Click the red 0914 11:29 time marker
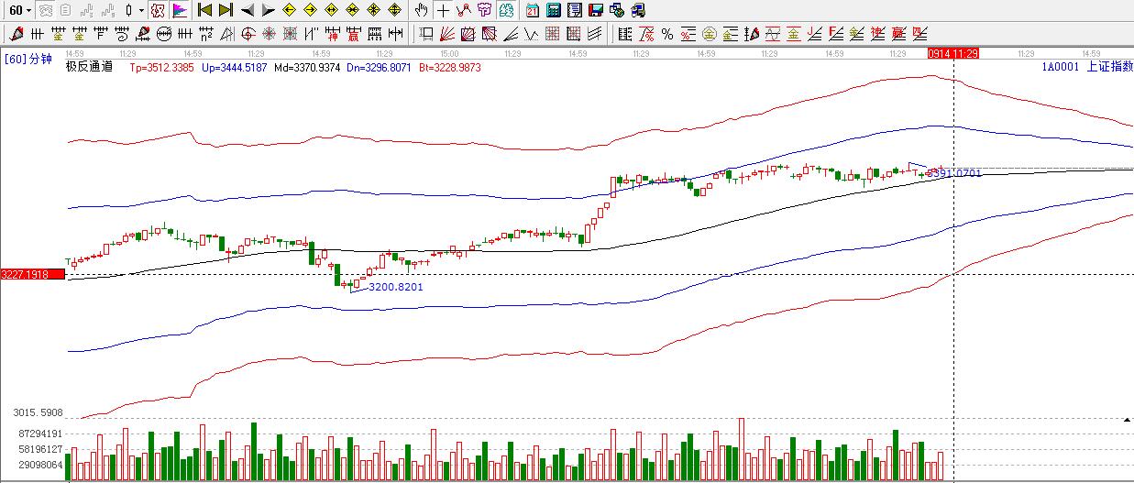1134x483 pixels. click(x=953, y=54)
